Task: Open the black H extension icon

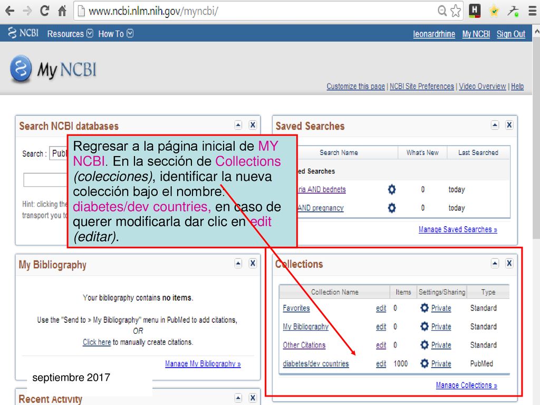Action: [475, 11]
